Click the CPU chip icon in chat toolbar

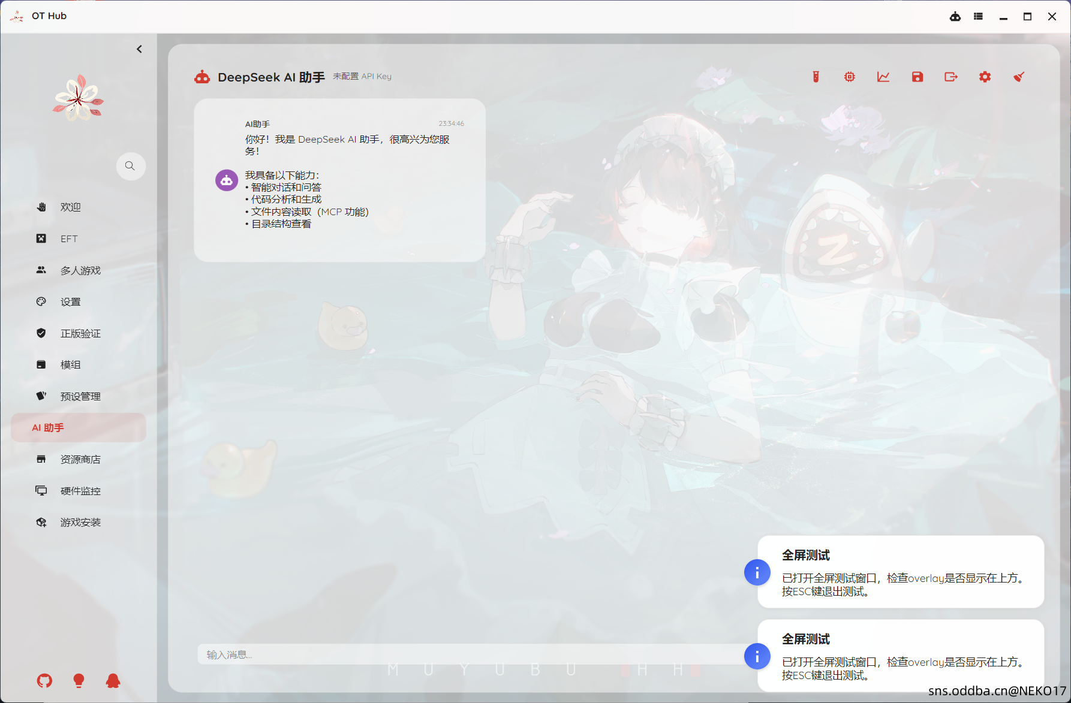[x=850, y=77]
